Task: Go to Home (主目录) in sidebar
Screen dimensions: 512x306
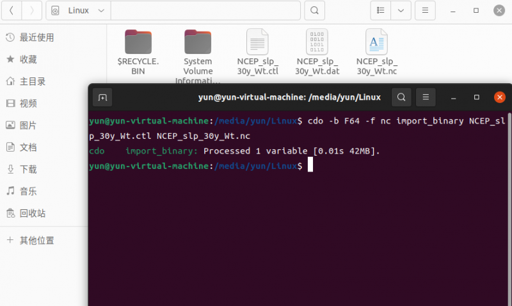Action: [x=32, y=81]
